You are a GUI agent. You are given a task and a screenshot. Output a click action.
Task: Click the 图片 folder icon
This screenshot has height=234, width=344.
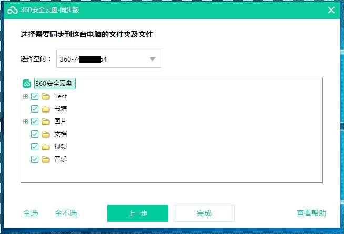click(x=46, y=121)
